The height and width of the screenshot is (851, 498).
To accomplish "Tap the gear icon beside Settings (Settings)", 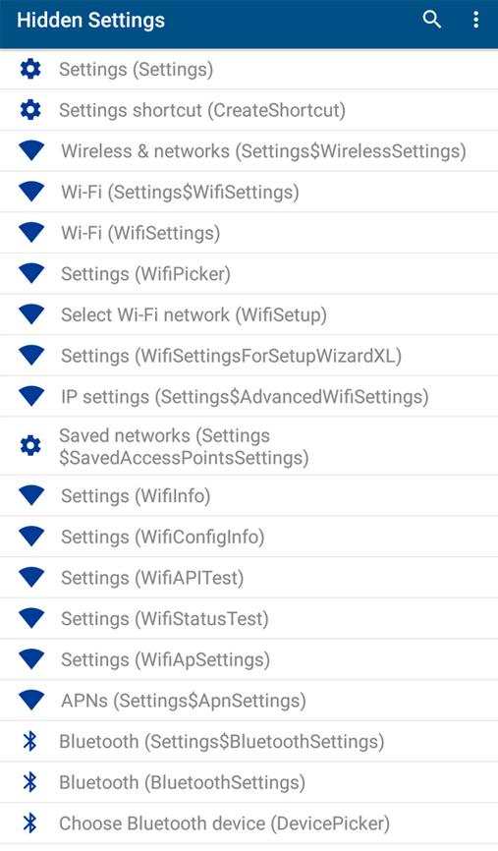I will coord(30,69).
